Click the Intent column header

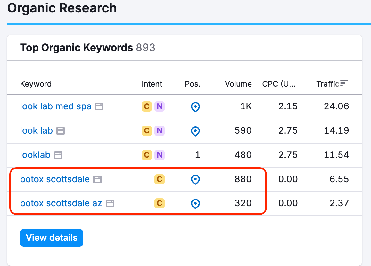point(152,84)
